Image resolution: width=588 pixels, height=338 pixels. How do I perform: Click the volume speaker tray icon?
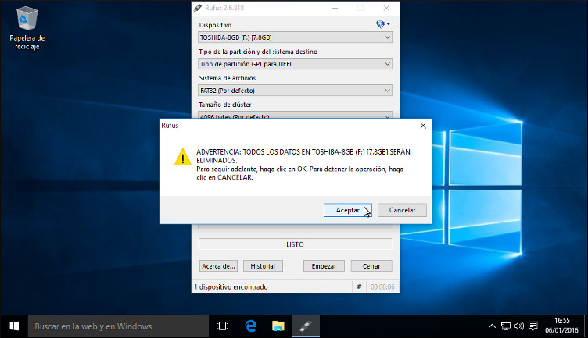519,326
